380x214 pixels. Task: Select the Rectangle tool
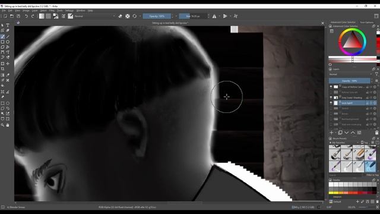(2, 42)
